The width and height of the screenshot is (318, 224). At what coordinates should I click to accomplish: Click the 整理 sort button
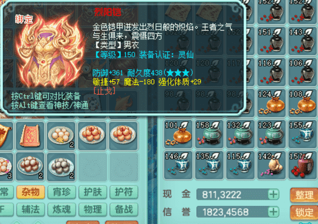[x=304, y=195]
